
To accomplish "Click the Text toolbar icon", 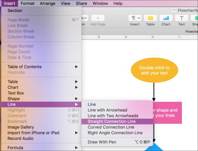I will click(182, 18).
